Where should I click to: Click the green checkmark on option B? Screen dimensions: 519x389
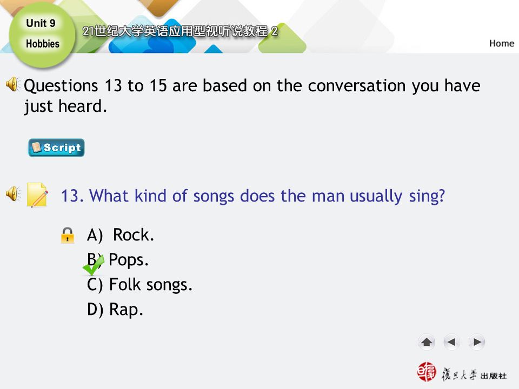[94, 265]
